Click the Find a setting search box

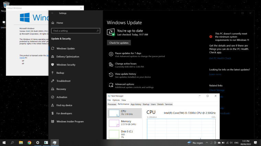pos(76,31)
